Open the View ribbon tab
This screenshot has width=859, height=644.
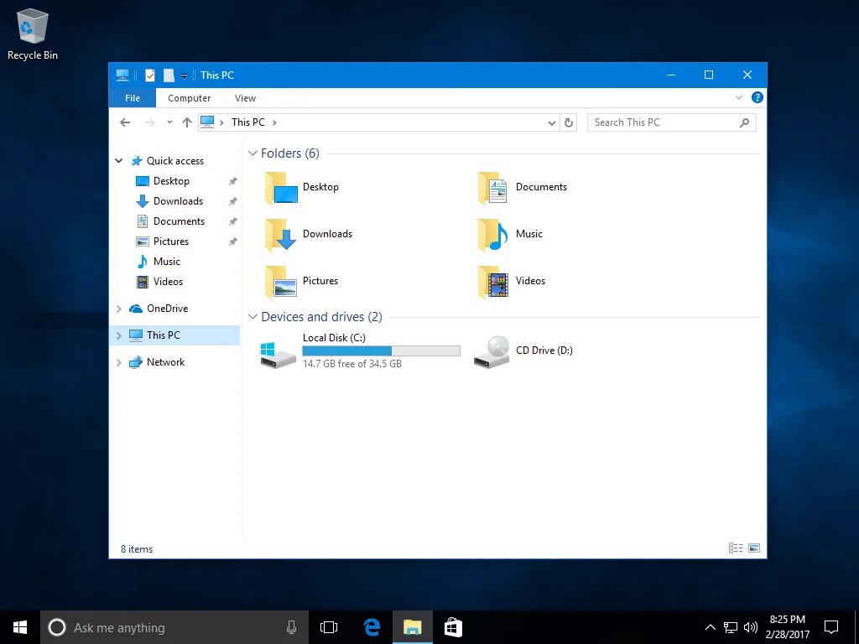tap(245, 98)
